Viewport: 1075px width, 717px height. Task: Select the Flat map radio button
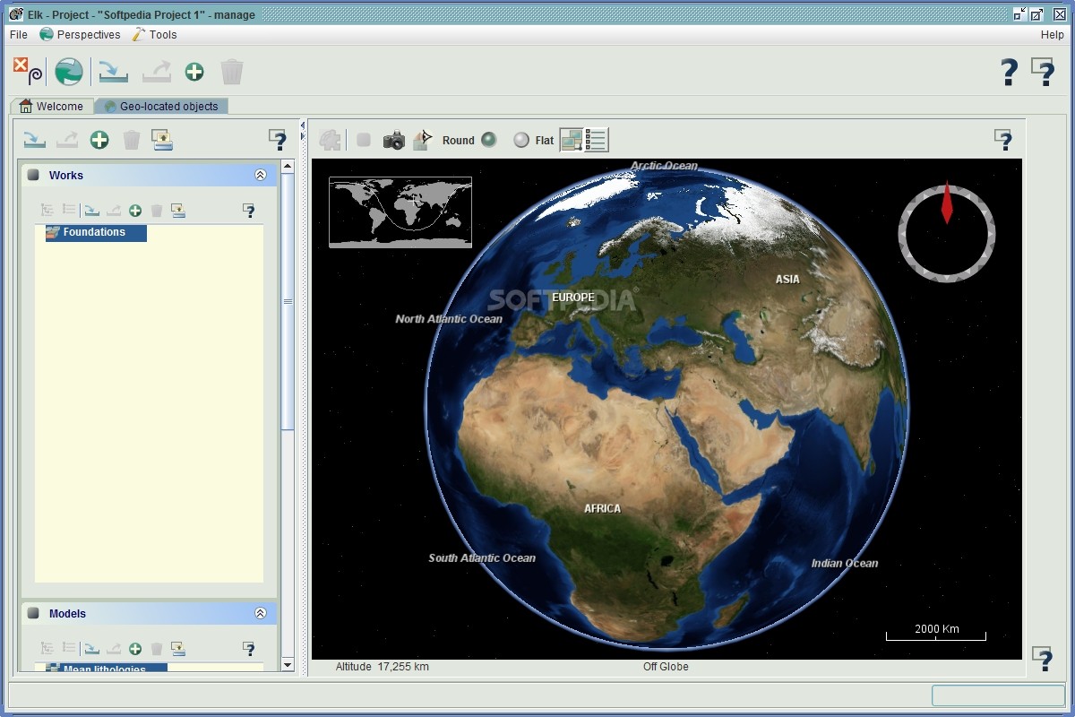pos(521,140)
